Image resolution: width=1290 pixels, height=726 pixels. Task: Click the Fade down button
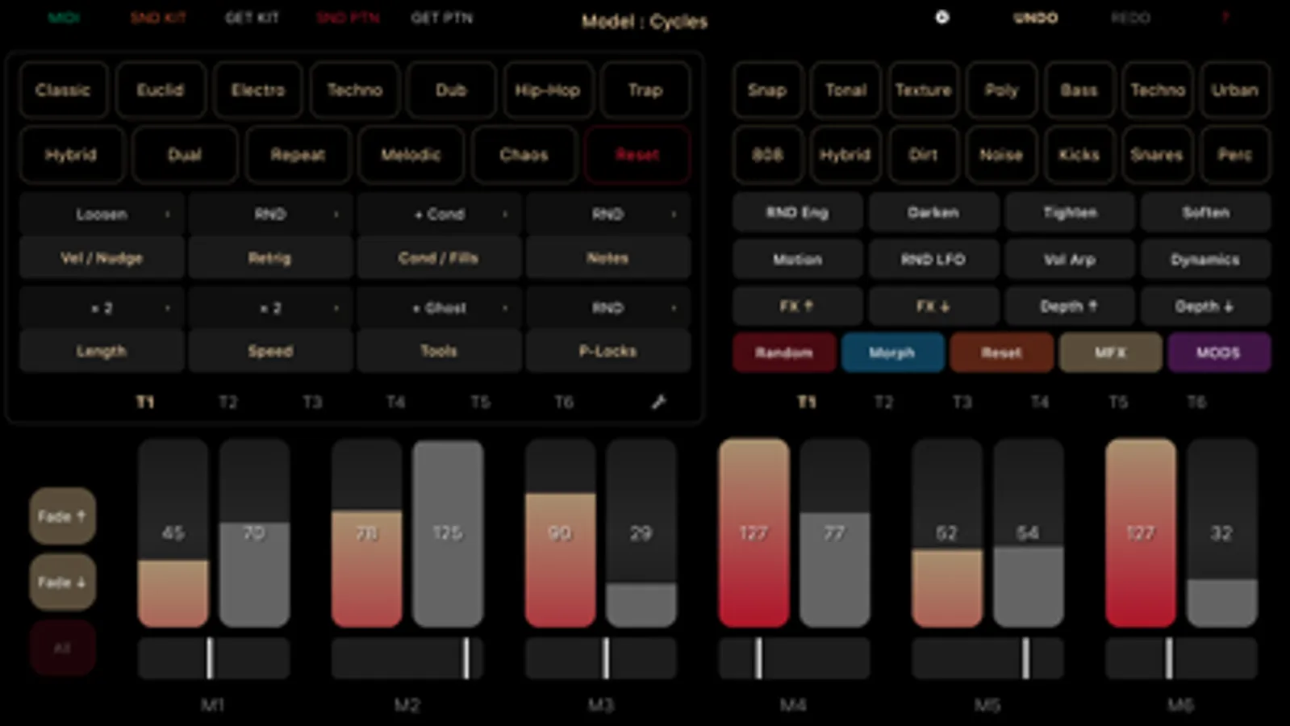[62, 582]
